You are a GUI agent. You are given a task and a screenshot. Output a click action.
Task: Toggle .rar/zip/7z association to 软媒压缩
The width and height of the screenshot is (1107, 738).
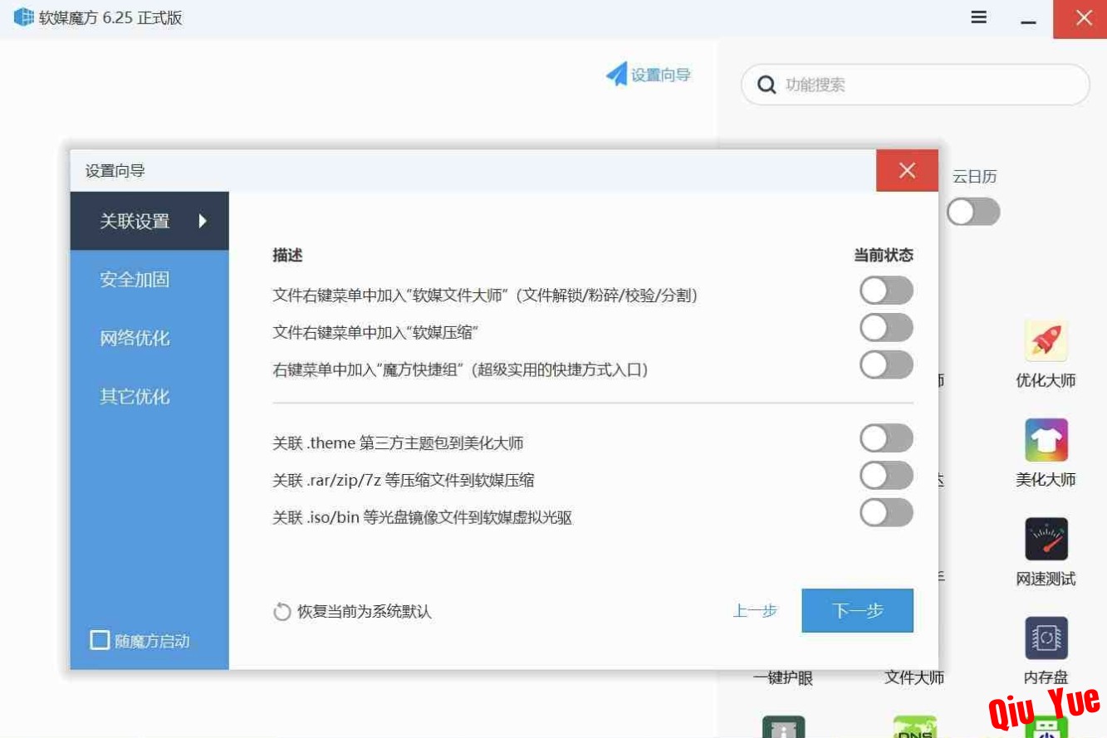886,476
